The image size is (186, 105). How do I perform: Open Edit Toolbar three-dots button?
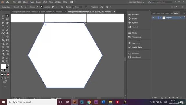[5, 86]
